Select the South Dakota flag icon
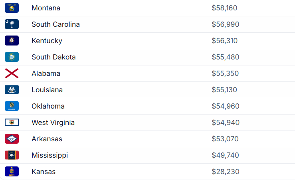295x180 pixels. (12, 57)
